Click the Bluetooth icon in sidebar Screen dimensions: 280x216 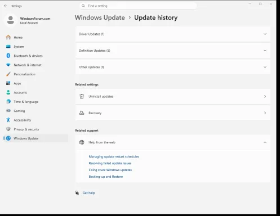pyautogui.click(x=8, y=56)
